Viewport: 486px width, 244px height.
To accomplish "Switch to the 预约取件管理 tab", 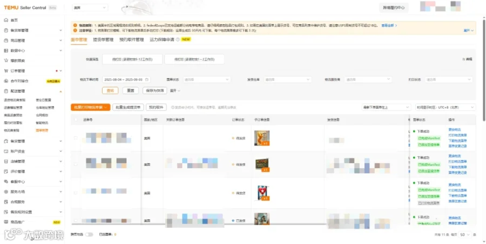I will [x=132, y=39].
